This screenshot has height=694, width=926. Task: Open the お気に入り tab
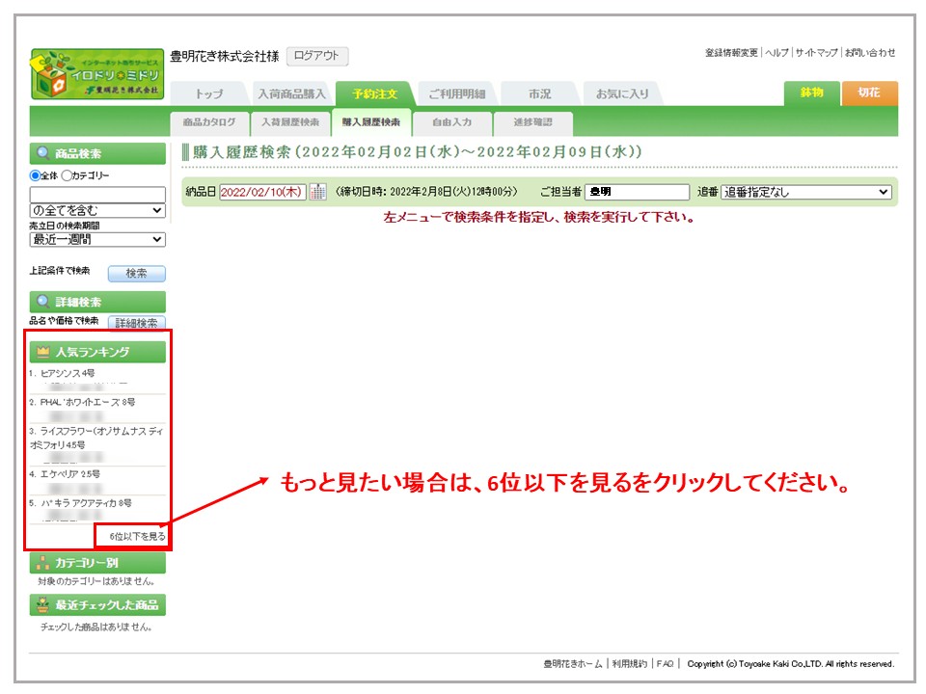(x=621, y=94)
